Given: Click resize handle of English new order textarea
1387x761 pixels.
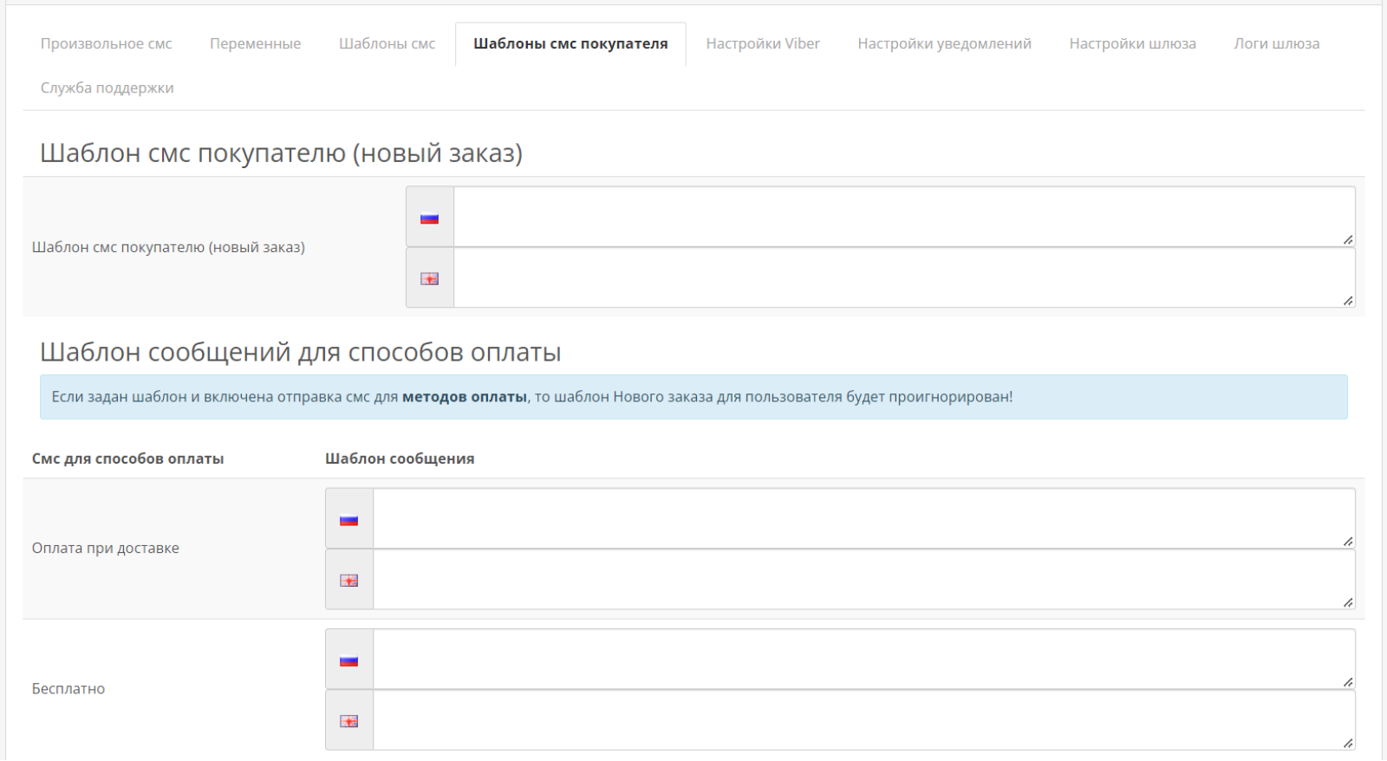Looking at the screenshot, I should (1348, 301).
